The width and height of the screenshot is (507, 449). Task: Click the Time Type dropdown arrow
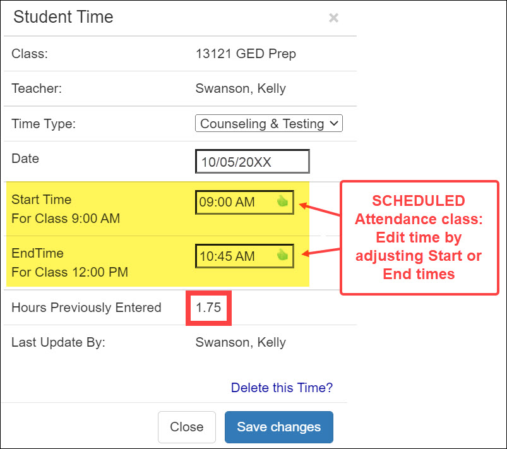[x=334, y=123]
